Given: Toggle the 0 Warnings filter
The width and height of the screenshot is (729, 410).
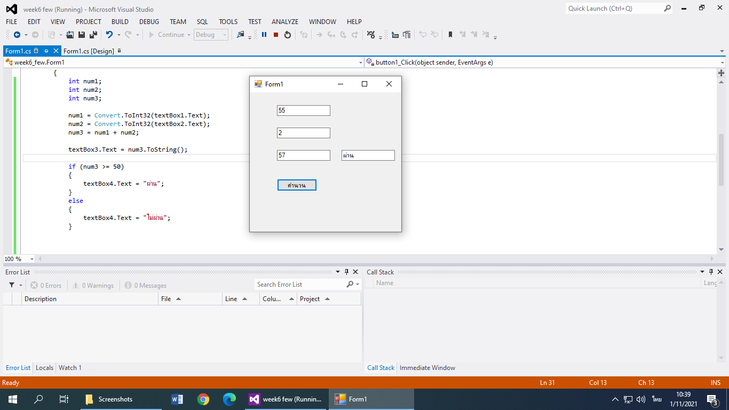Looking at the screenshot, I should click(x=93, y=286).
